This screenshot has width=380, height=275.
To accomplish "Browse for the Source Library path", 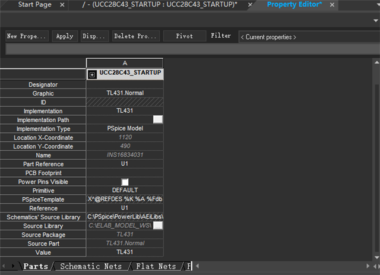I will point(158,225).
